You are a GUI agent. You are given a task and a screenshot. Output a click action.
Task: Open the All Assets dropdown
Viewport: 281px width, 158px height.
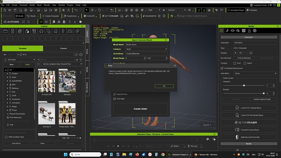click(x=20, y=59)
